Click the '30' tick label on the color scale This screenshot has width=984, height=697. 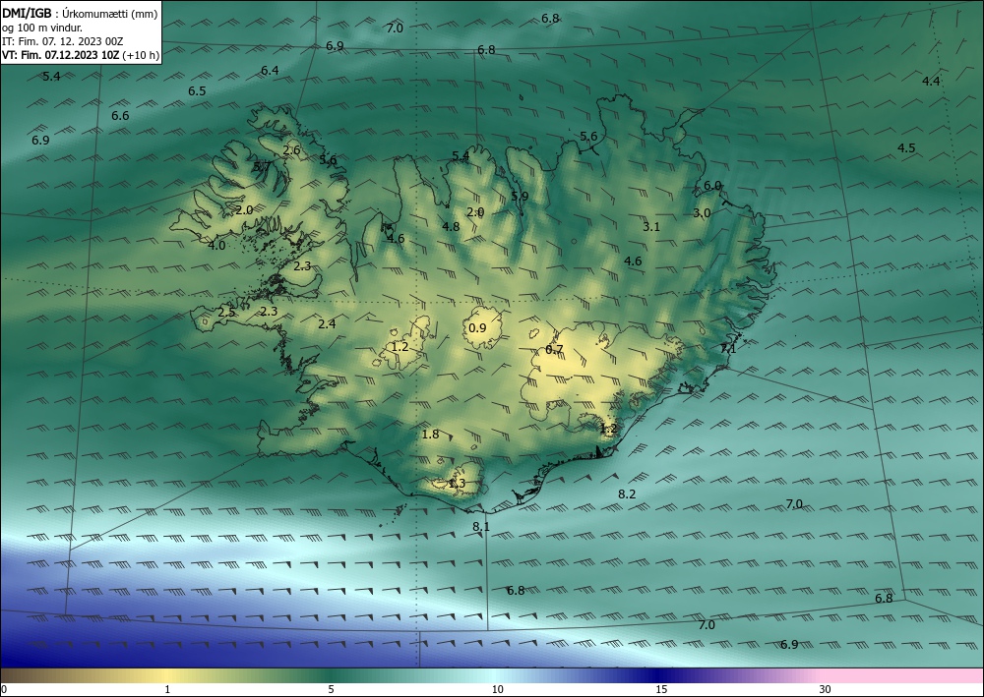pos(825,690)
